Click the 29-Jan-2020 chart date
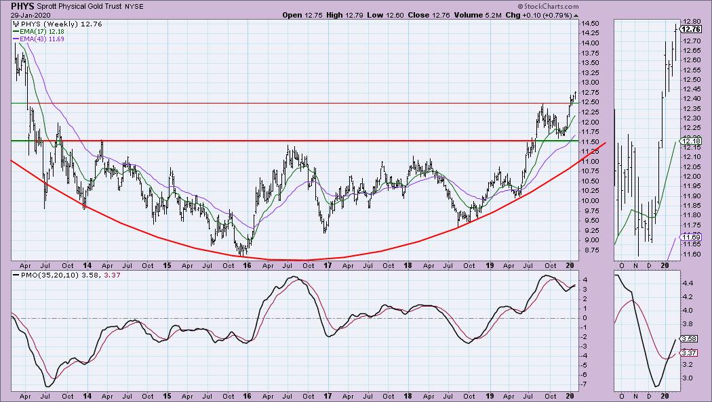This screenshot has height=402, width=712. tap(31, 15)
